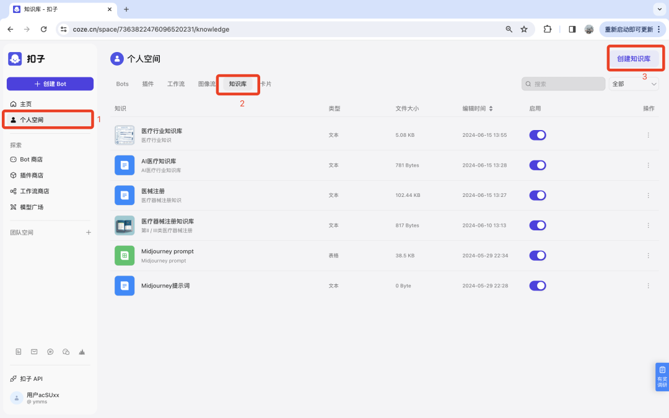Switch to the Bots tab
Image resolution: width=669 pixels, height=418 pixels.
(123, 84)
